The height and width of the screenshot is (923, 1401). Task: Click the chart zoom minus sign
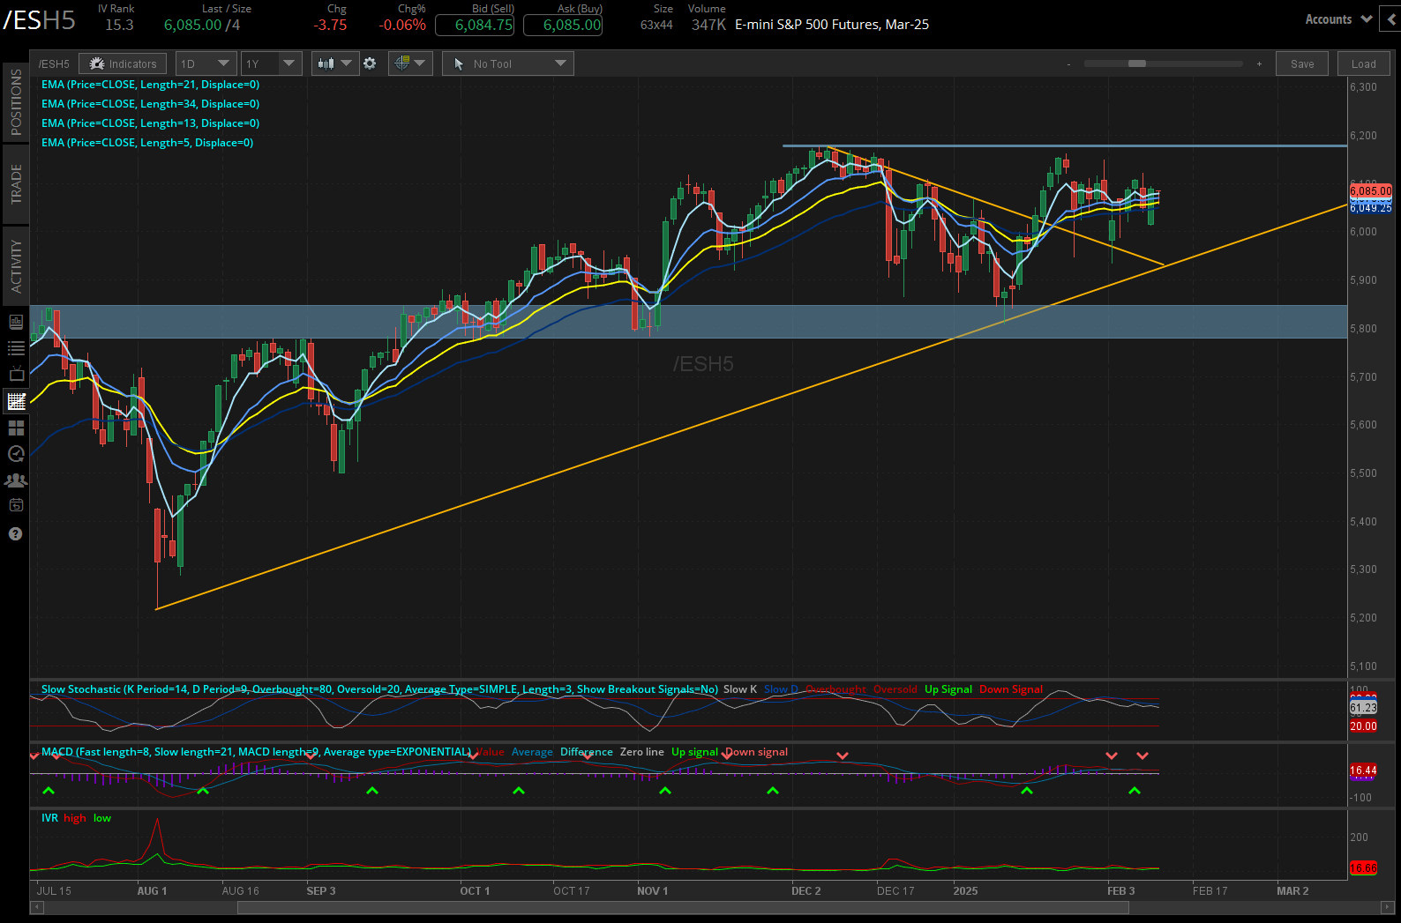tap(1068, 64)
